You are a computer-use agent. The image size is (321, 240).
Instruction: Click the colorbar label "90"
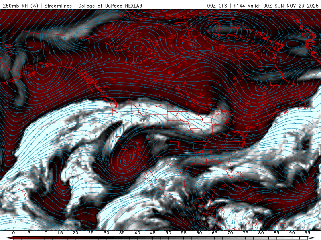pyautogui.click(x=292, y=233)
